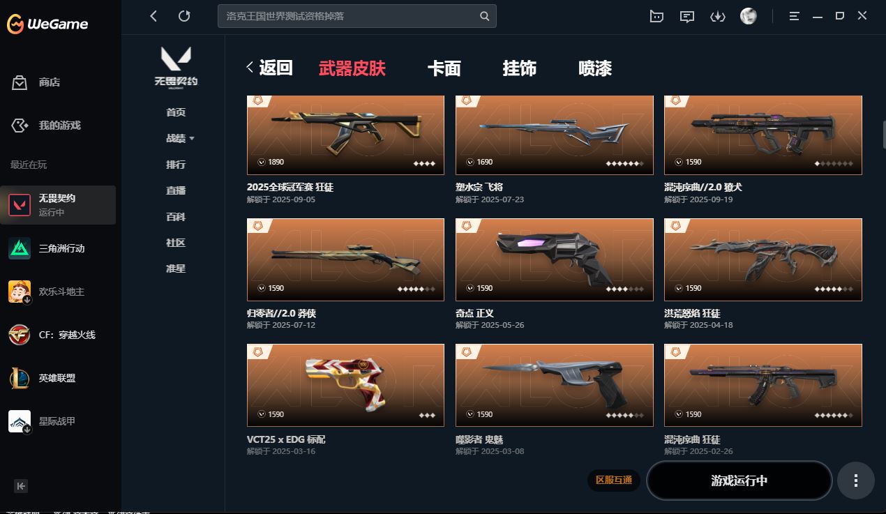The image size is (886, 514).
Task: Click the refresh page icon
Action: [x=184, y=16]
